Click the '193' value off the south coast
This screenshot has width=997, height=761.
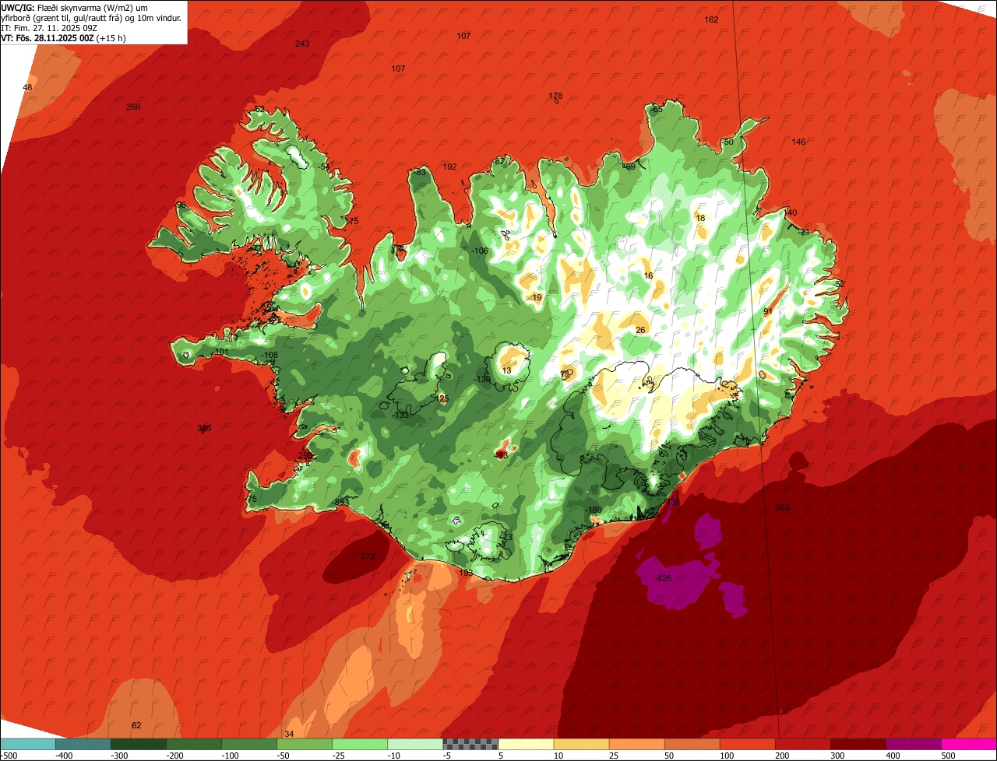(466, 573)
